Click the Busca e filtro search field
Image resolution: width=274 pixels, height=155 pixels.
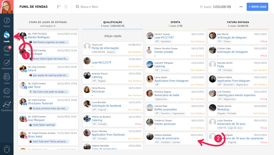pyautogui.click(x=89, y=7)
